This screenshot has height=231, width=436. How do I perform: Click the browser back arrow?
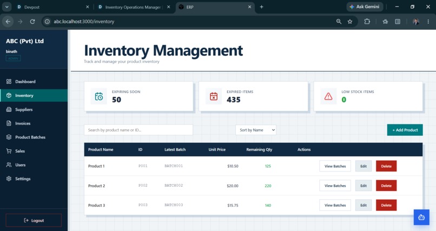[8, 22]
